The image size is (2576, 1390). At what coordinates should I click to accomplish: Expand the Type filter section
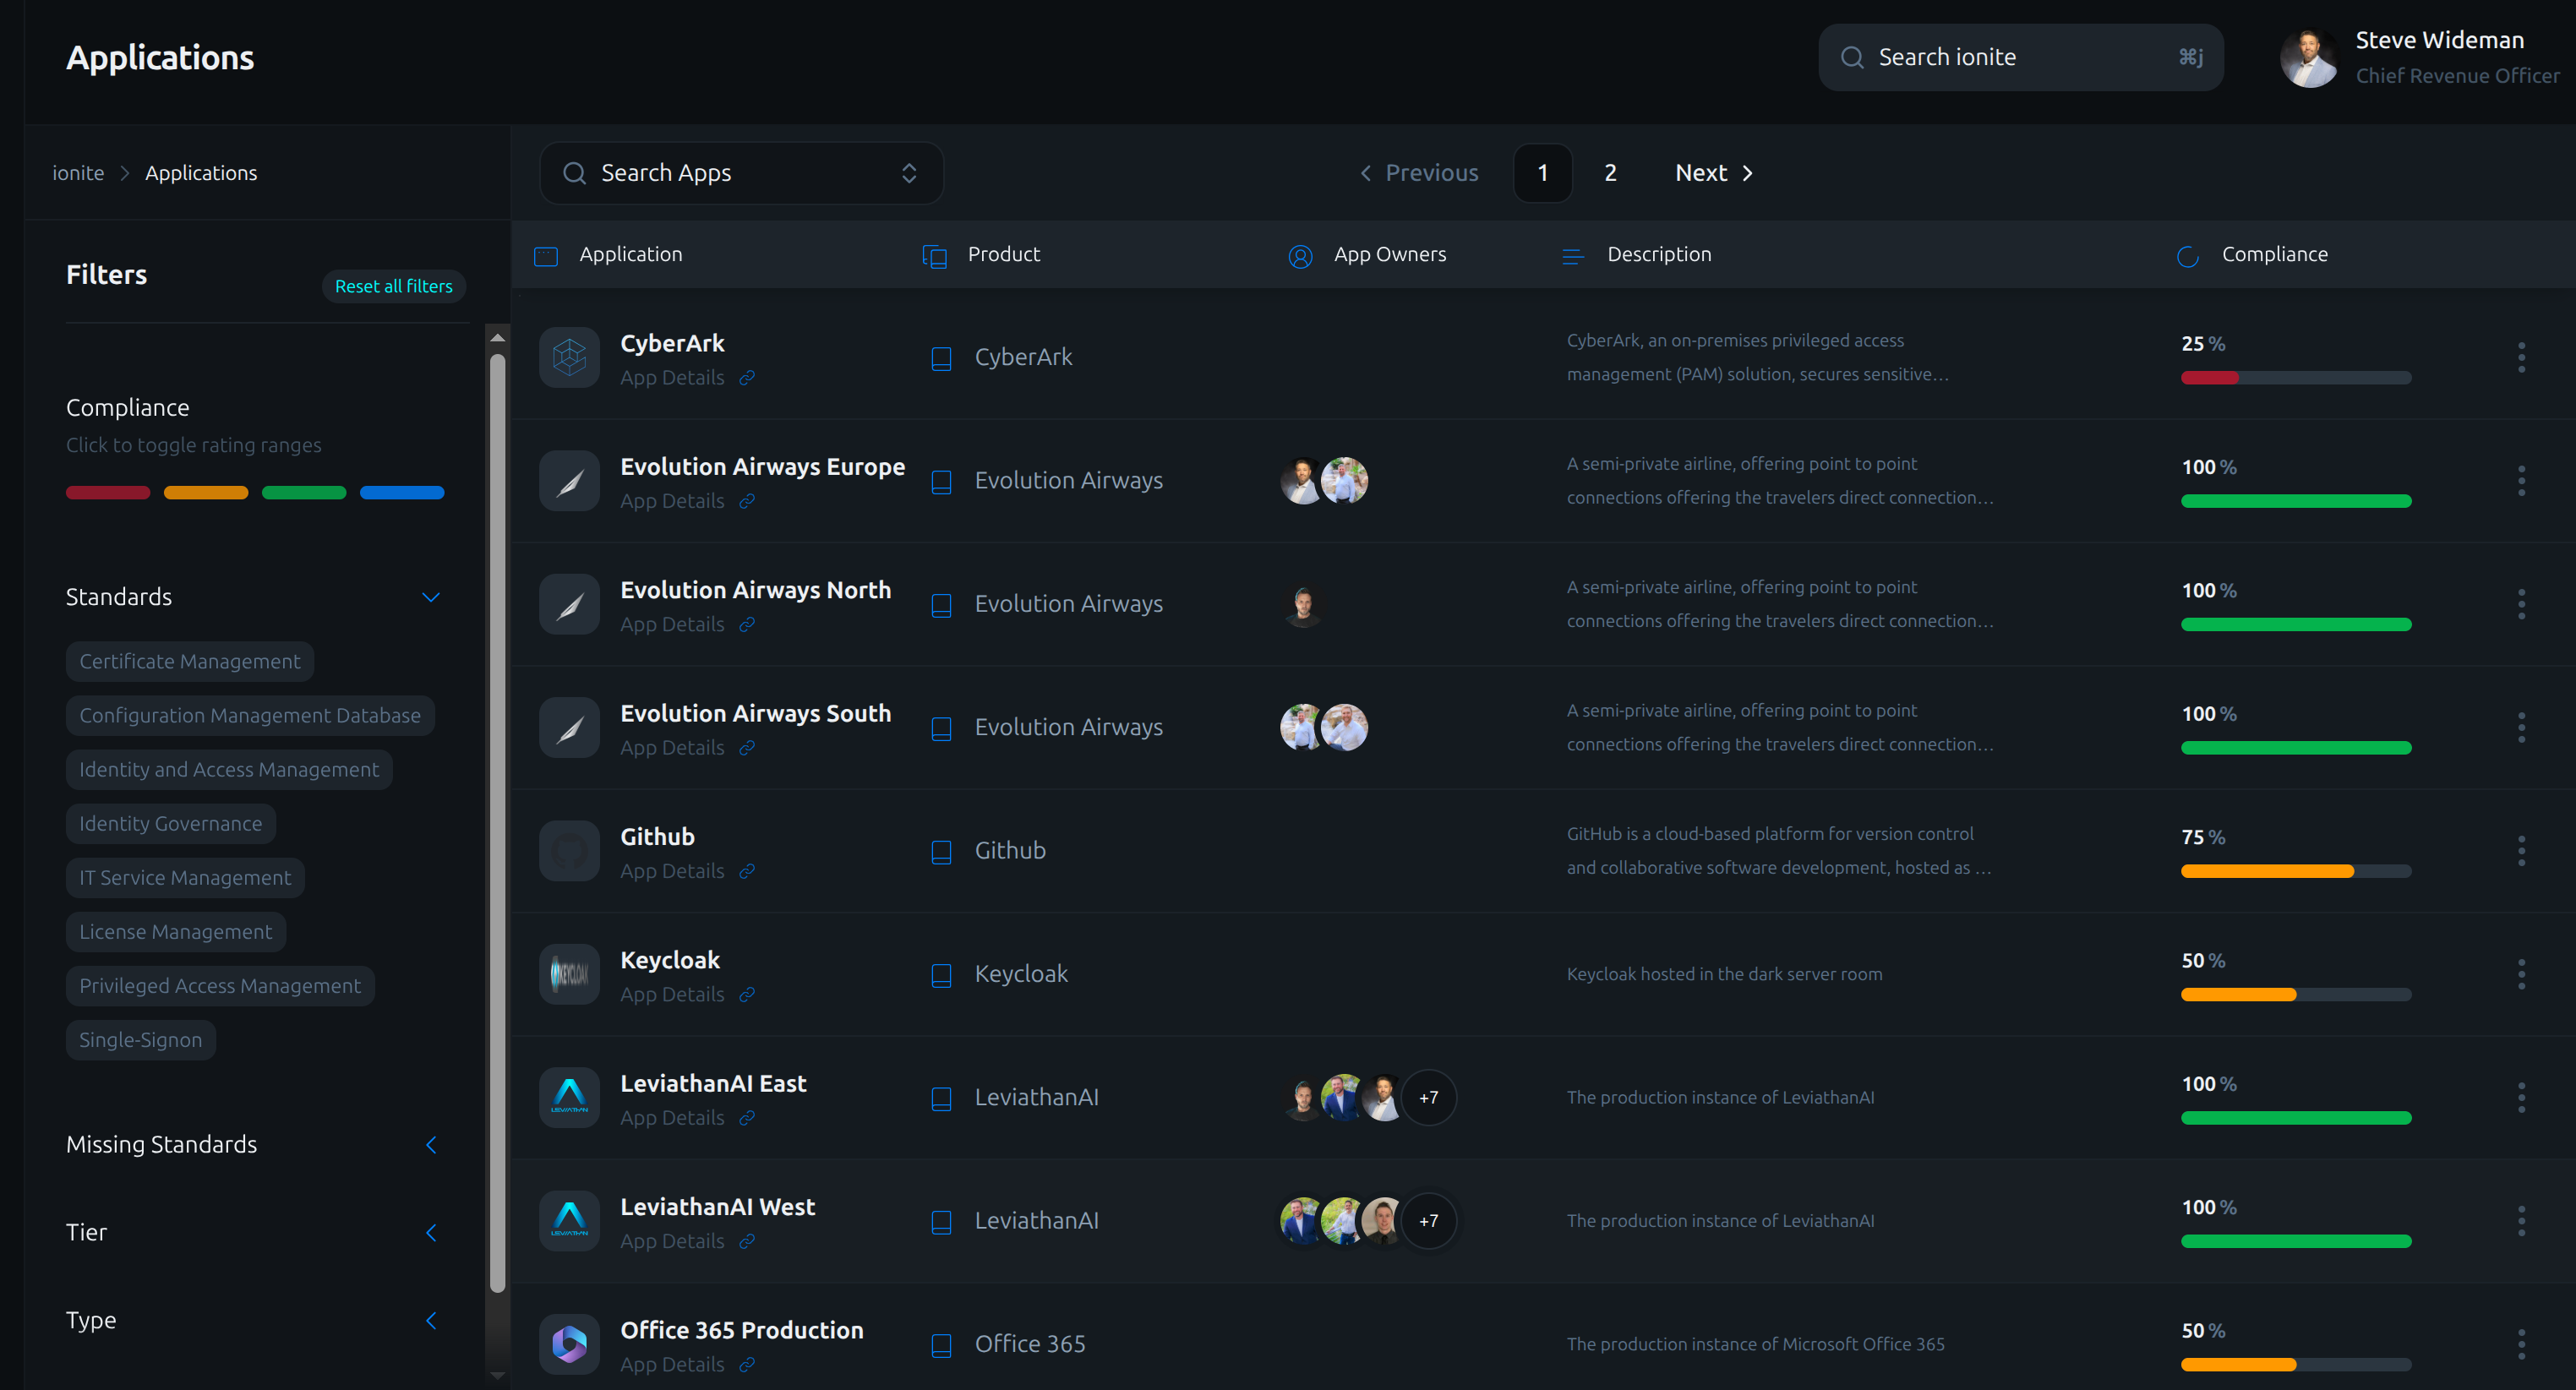431,1320
